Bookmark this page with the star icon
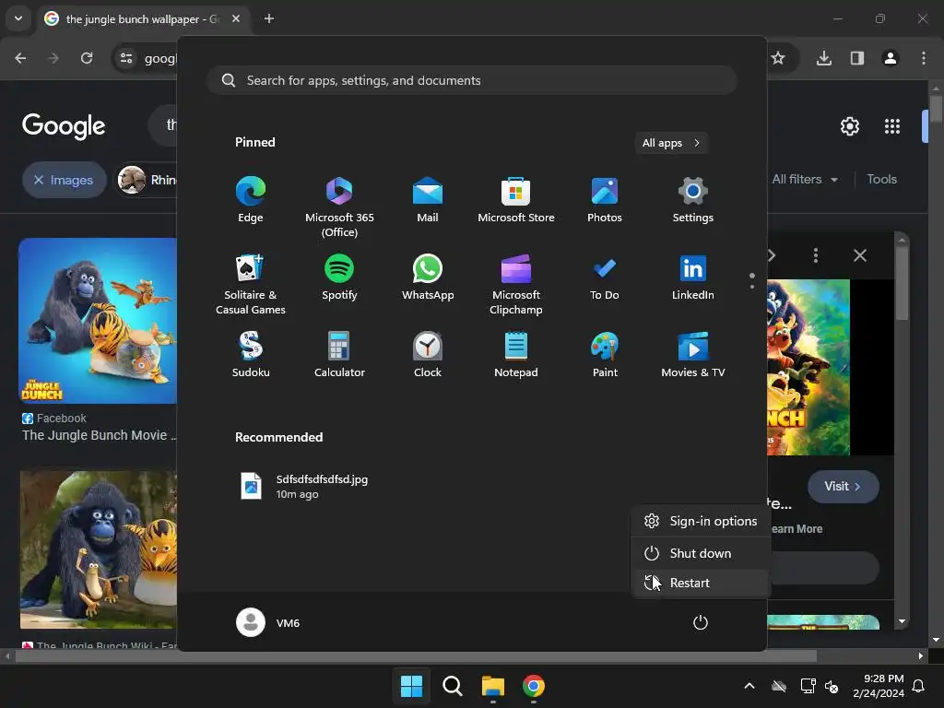944x708 pixels. point(778,58)
